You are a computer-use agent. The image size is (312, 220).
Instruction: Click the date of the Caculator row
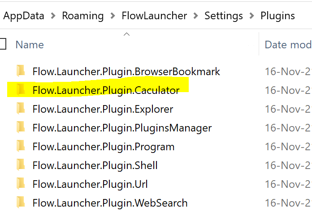(x=288, y=90)
